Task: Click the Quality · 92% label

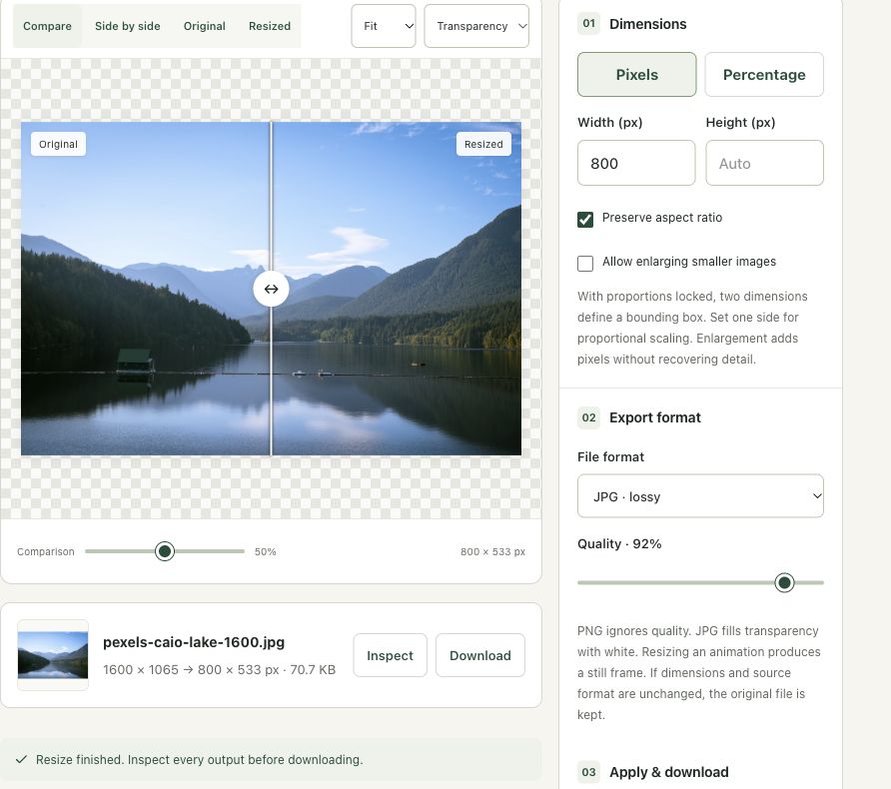Action: 619,543
